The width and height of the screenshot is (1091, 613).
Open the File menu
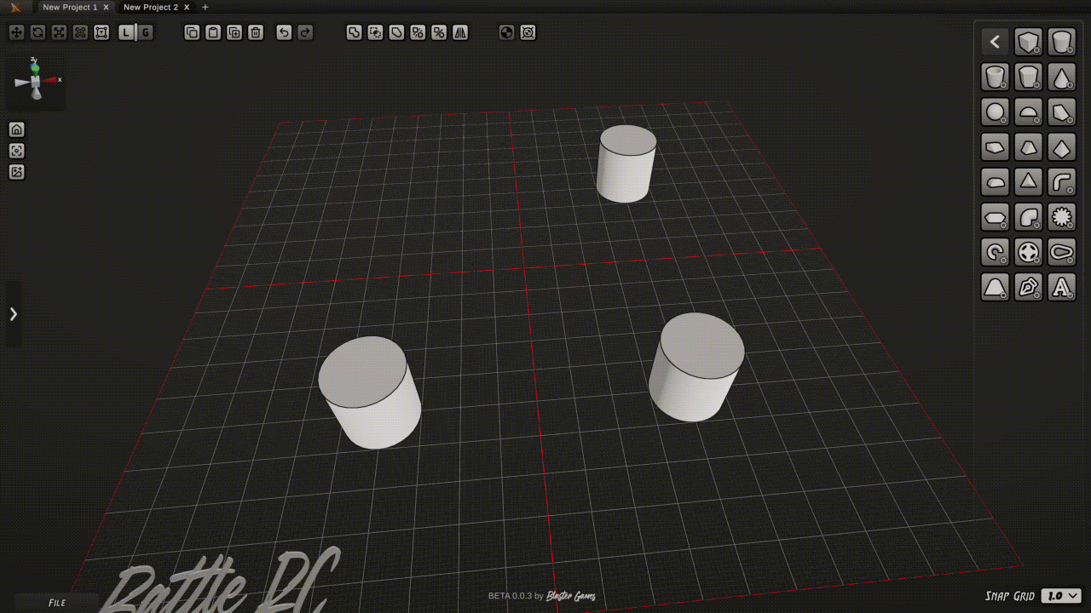coord(57,603)
